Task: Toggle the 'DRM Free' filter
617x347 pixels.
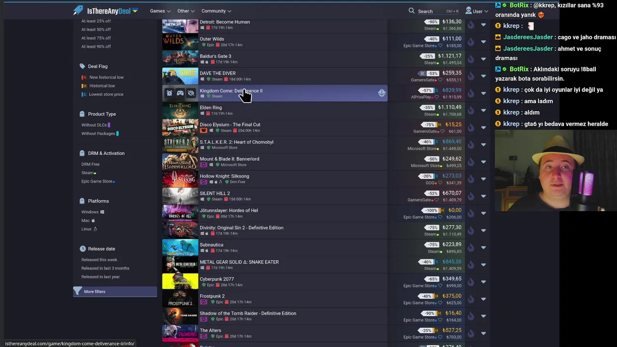Action: coord(91,164)
